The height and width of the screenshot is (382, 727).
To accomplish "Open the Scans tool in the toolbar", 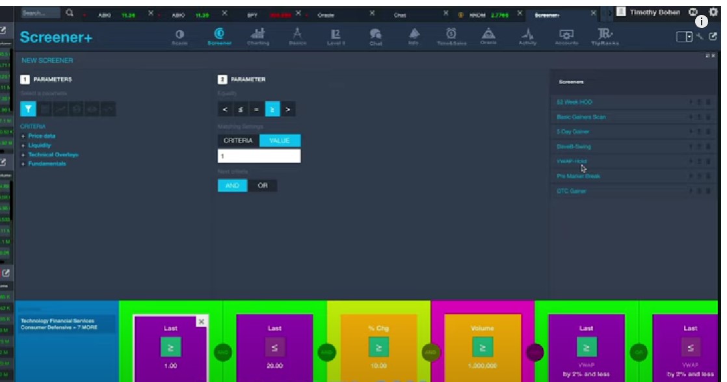I will click(179, 37).
